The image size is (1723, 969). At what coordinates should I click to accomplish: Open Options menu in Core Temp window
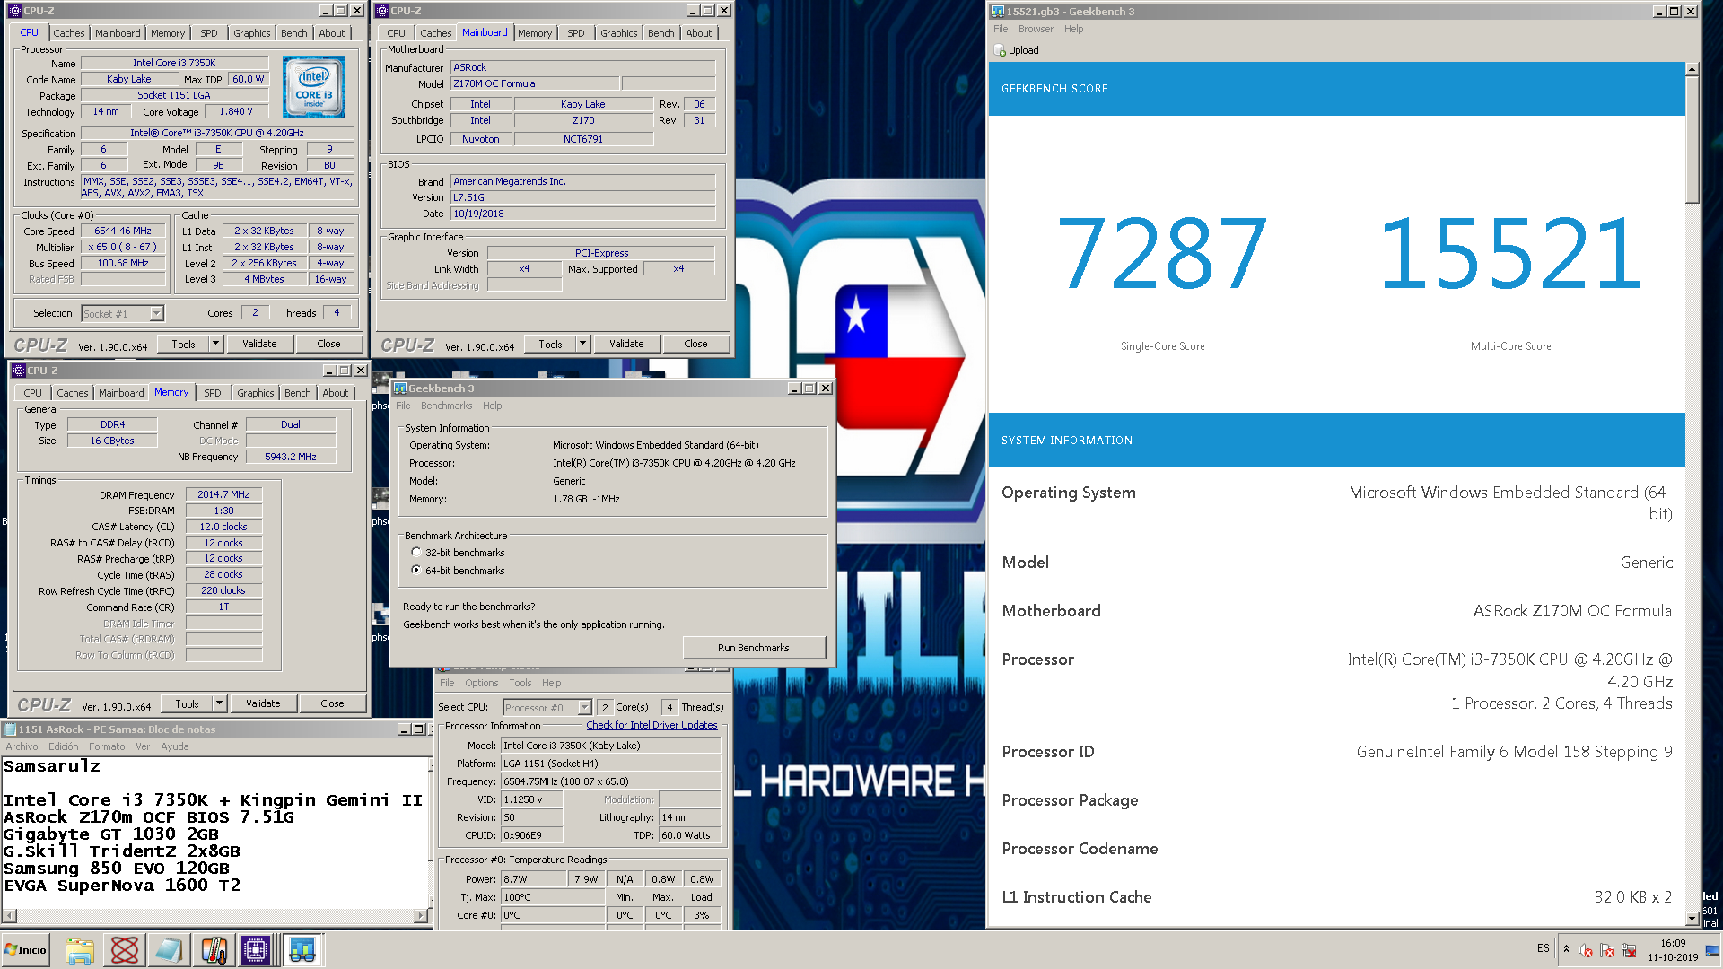click(481, 683)
